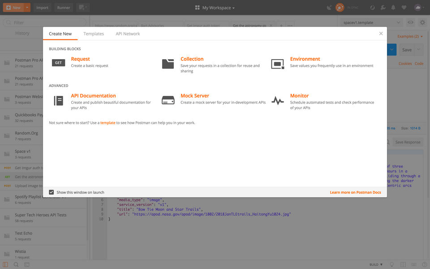The height and width of the screenshot is (269, 430).
Task: Open Find via status bar magnifier icon
Action: click(x=16, y=265)
